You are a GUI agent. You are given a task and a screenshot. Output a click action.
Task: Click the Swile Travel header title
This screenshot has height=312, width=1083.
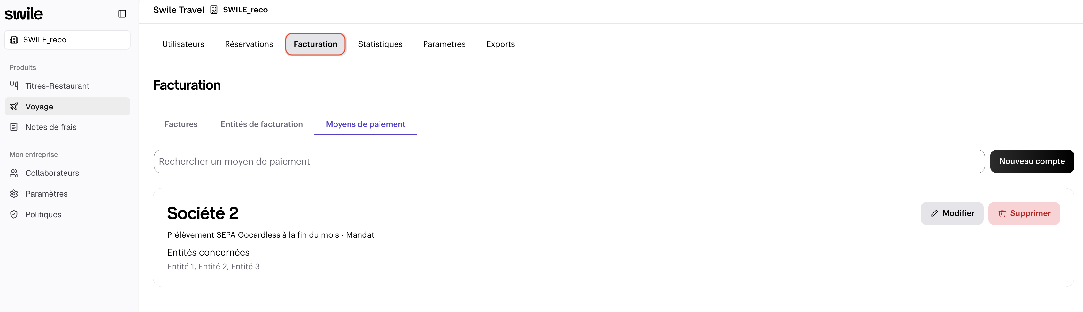[179, 10]
